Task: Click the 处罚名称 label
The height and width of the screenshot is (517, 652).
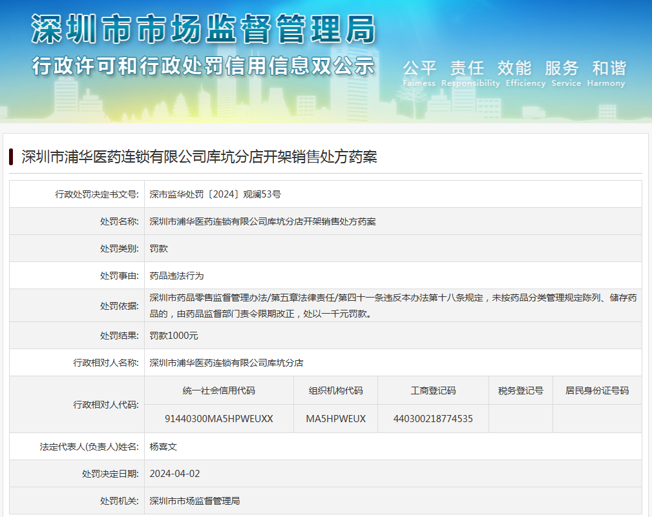Action: point(120,221)
